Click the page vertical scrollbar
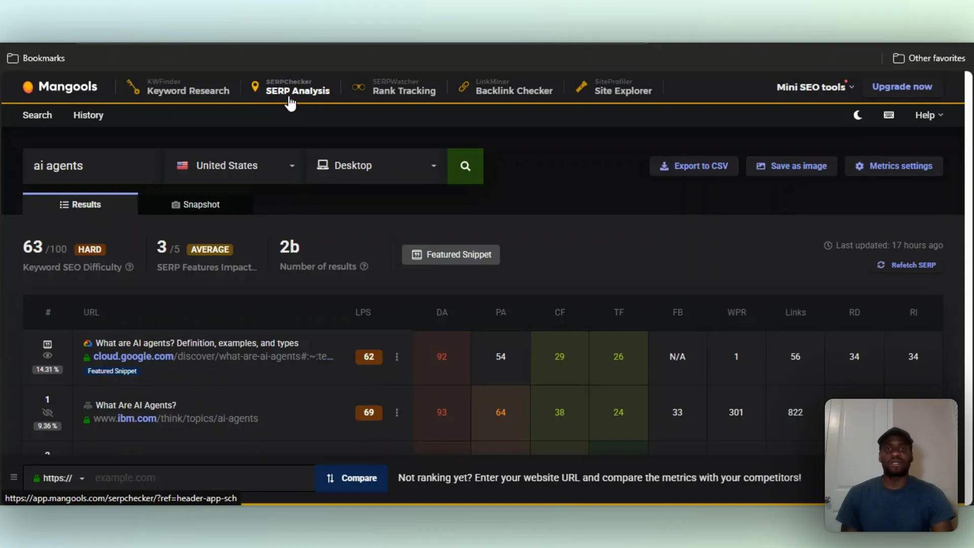Image resolution: width=974 pixels, height=548 pixels. (968, 288)
